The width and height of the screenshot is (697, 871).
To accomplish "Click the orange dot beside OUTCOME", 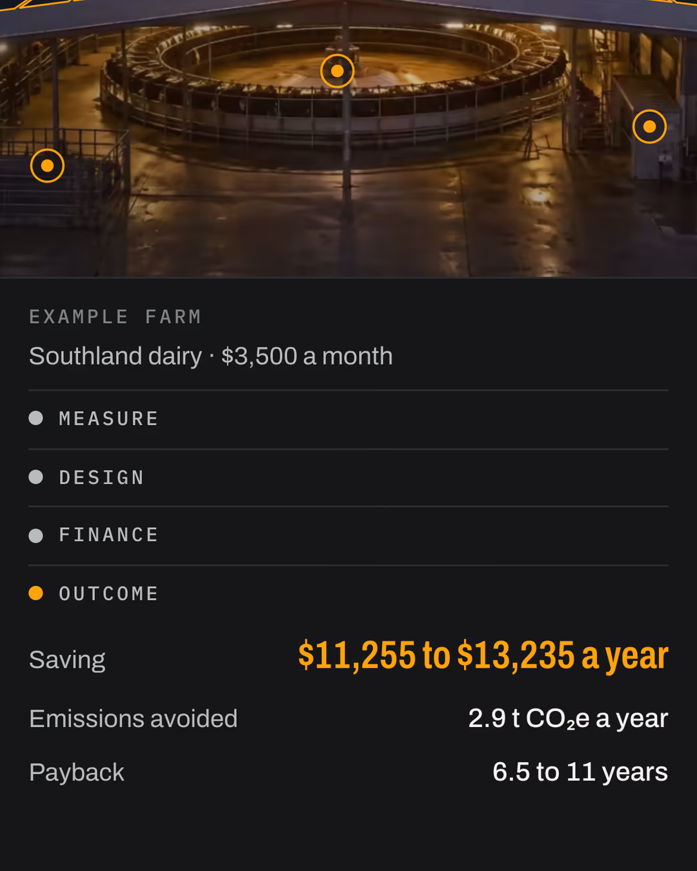I will coord(36,593).
